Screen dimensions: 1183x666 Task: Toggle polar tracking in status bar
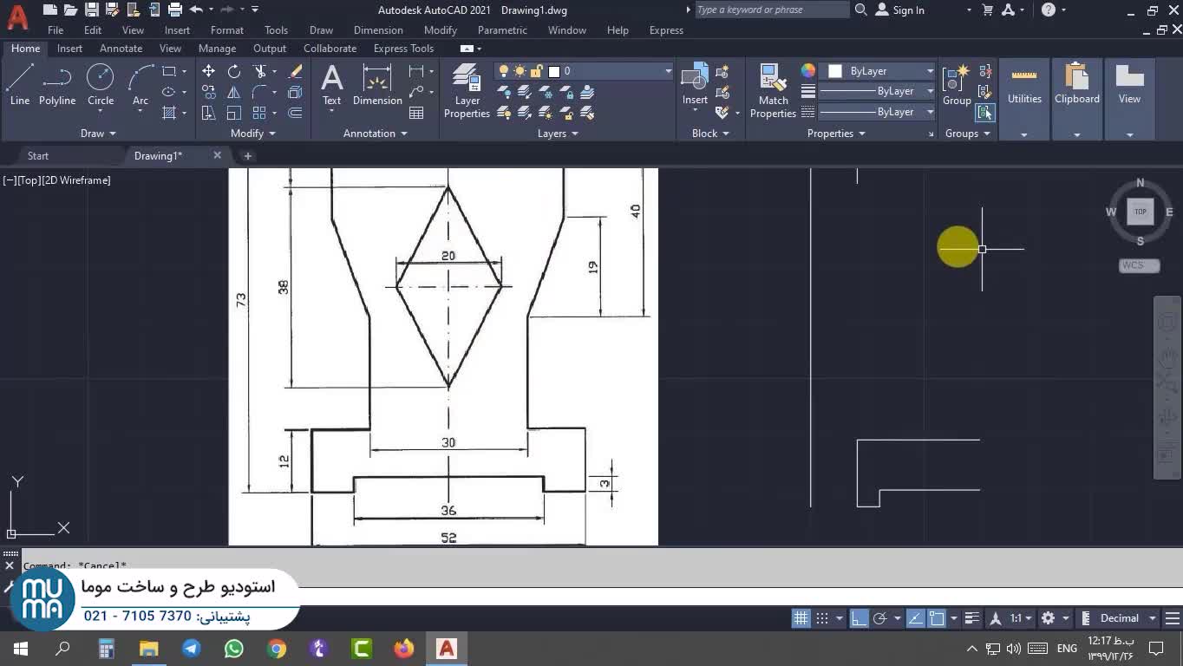879,618
